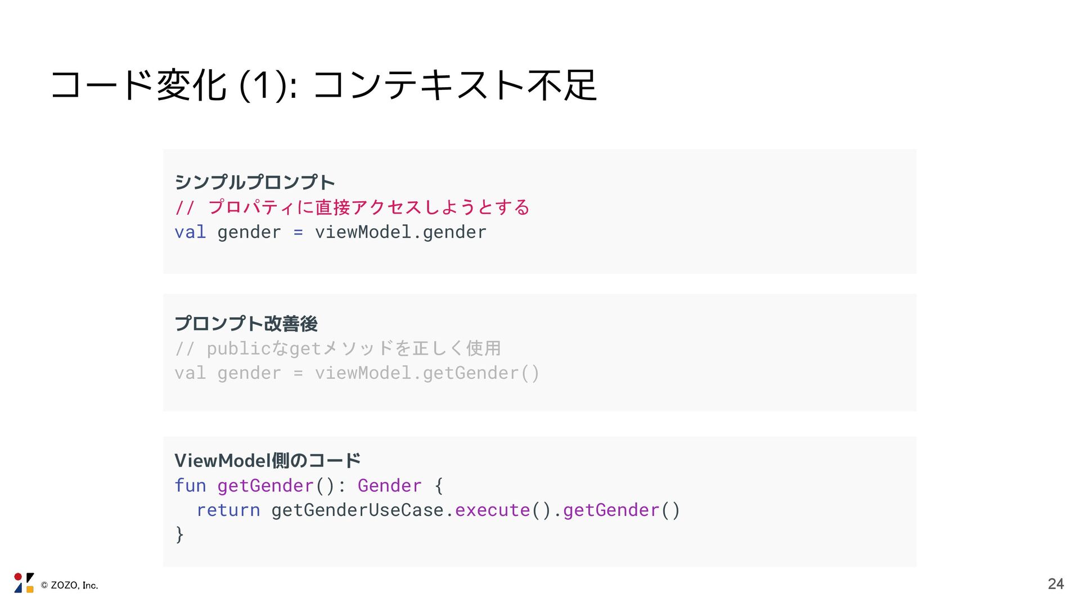Click the execute method call
Screen dimensions: 1080x607
[492, 510]
